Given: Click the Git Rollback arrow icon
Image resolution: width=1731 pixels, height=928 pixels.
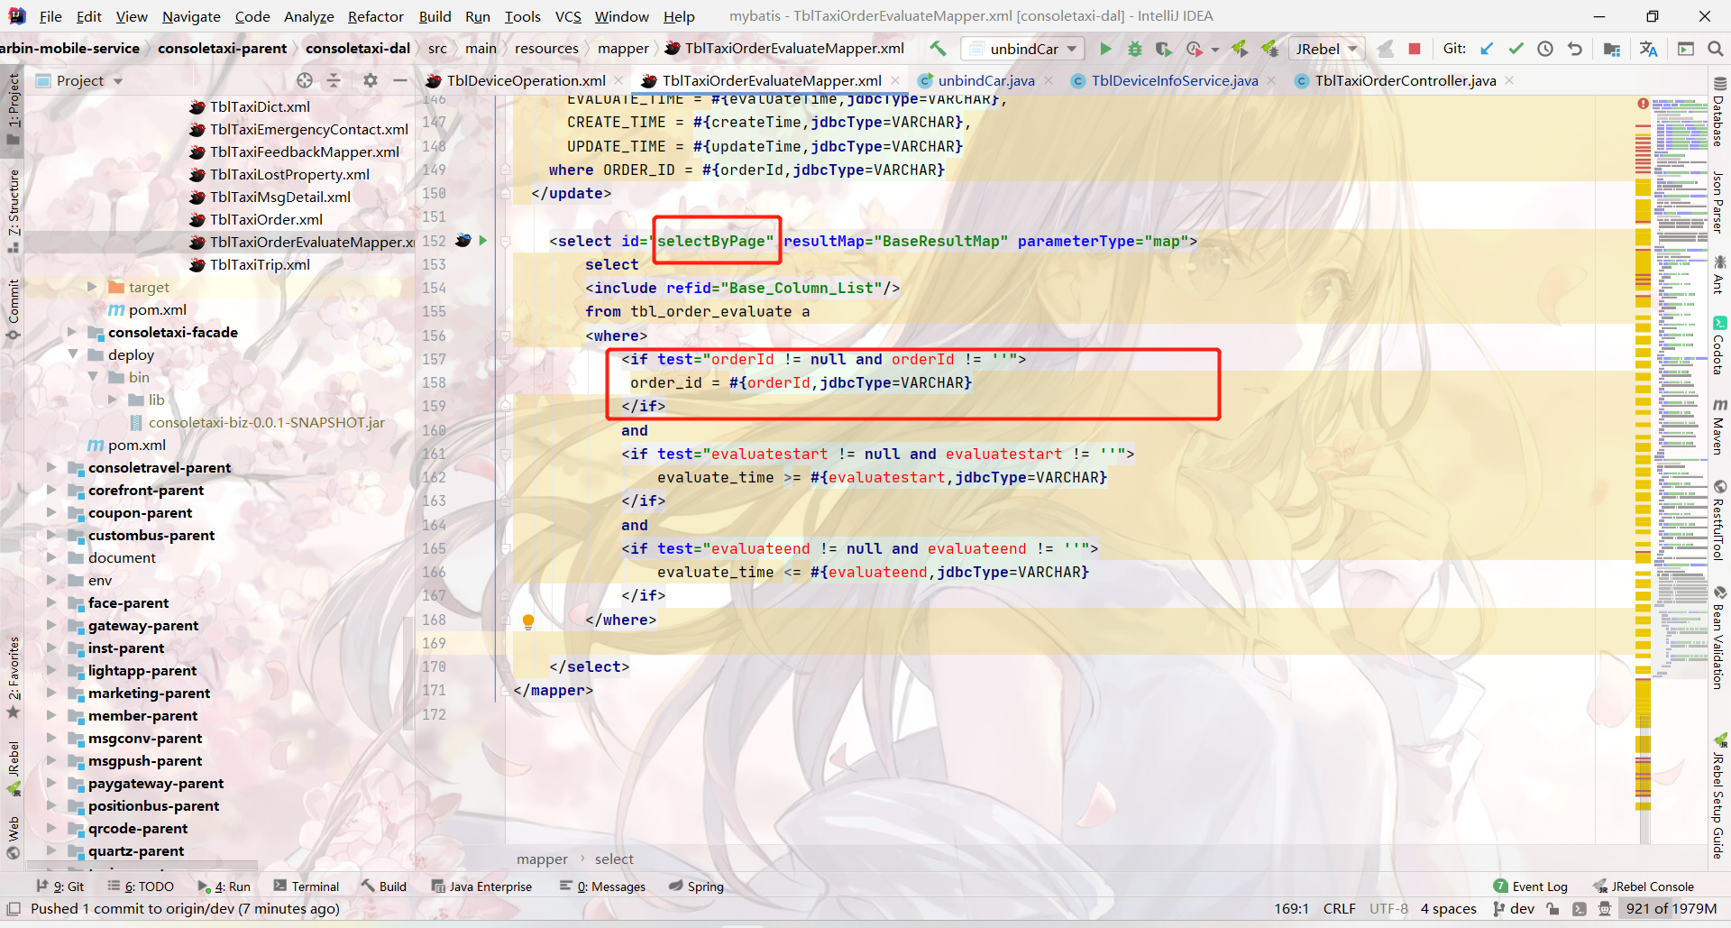Looking at the screenshot, I should (x=1575, y=49).
